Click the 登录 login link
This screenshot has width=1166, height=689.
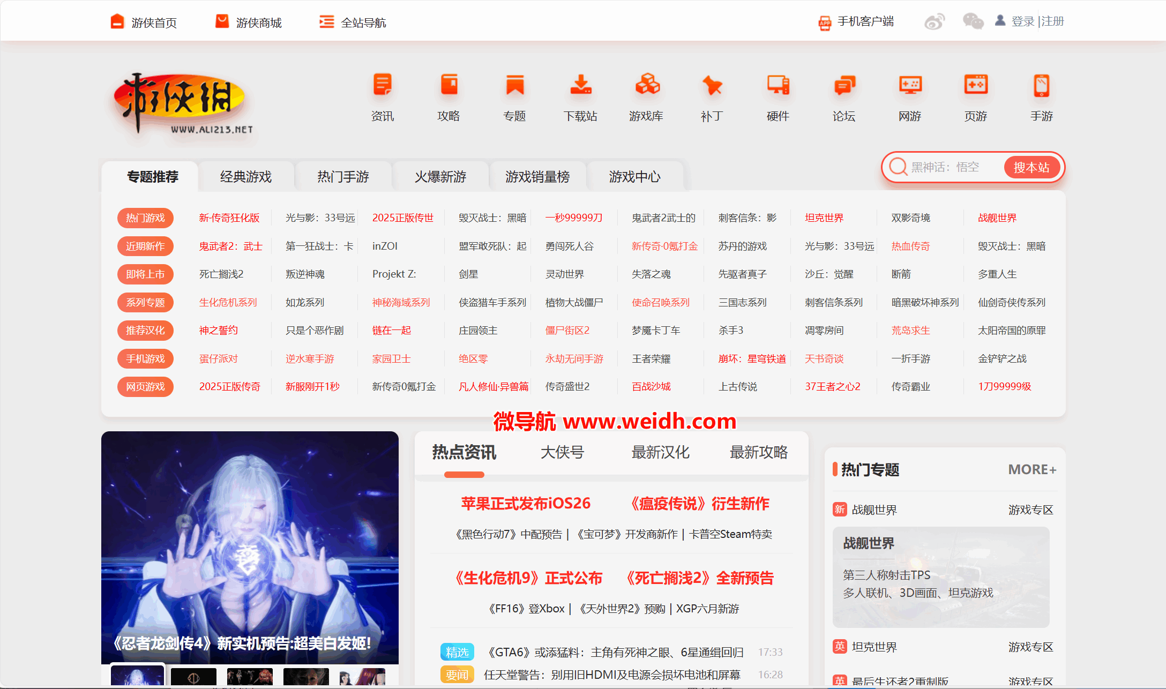point(1022,21)
